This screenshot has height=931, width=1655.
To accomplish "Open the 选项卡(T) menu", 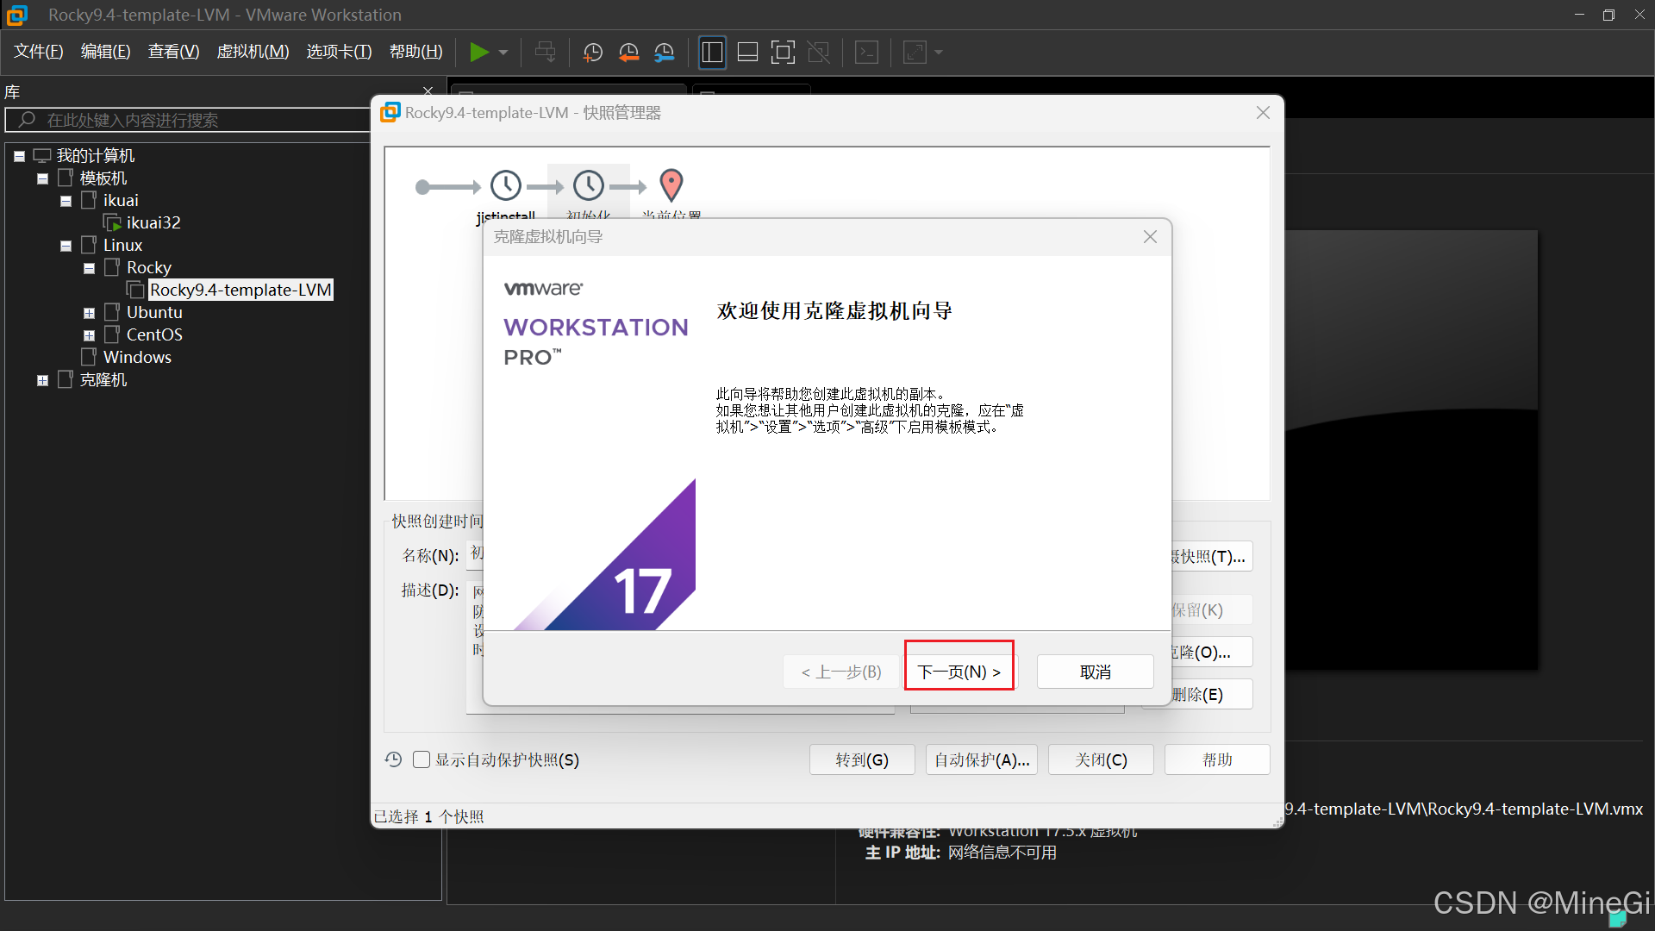I will click(x=339, y=52).
